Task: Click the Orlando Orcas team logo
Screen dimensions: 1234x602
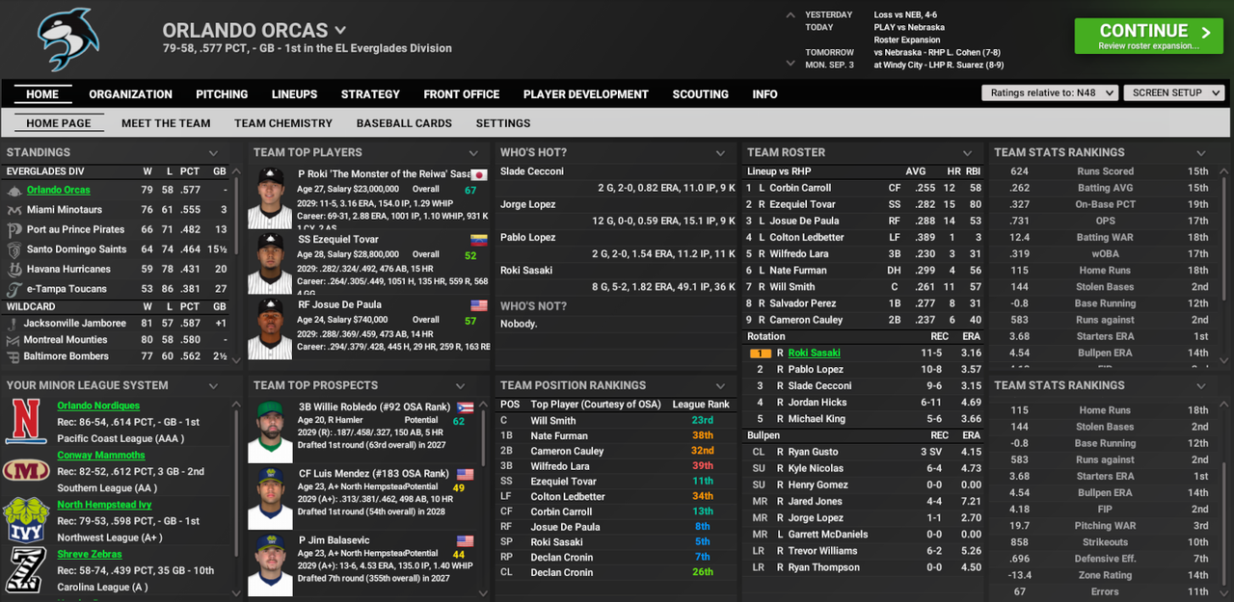Action: click(67, 40)
